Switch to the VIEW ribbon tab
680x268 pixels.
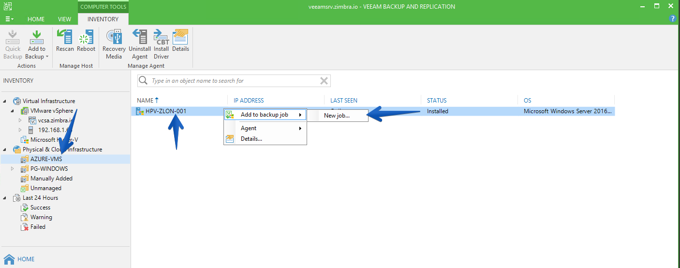pos(64,19)
